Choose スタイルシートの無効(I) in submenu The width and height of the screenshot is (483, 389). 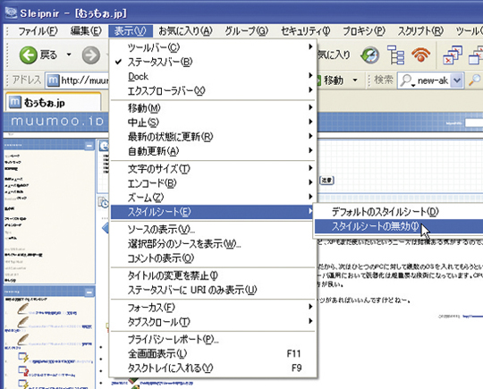point(399,226)
